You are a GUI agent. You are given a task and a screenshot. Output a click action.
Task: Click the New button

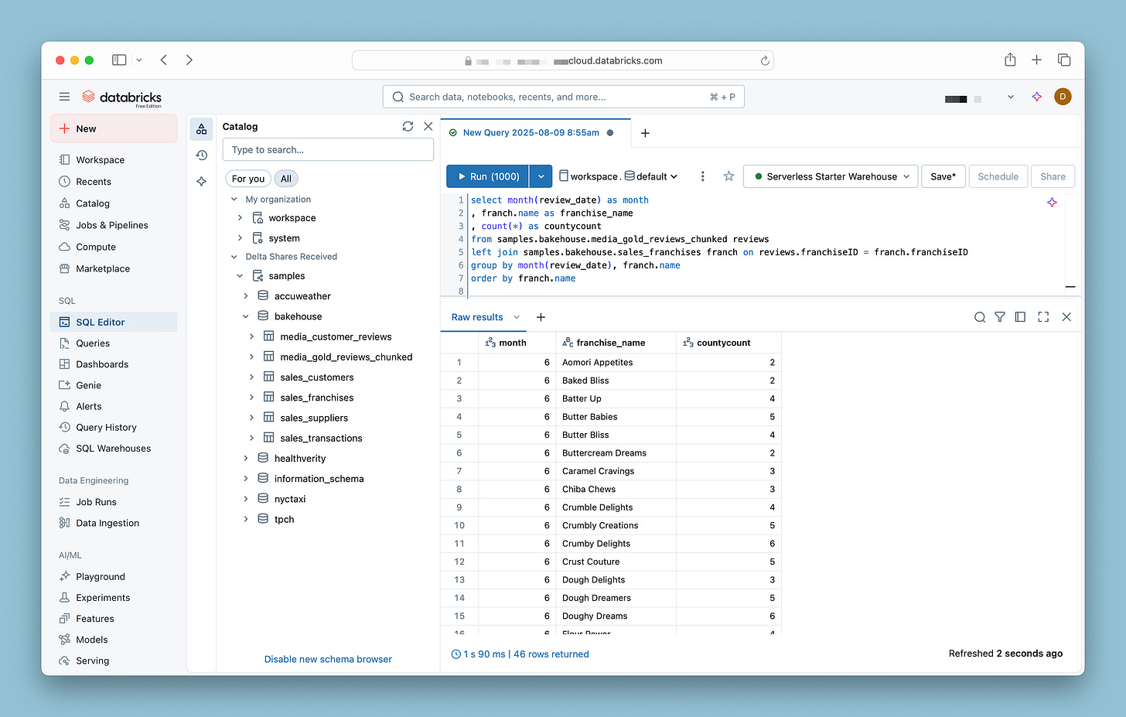[x=114, y=129]
